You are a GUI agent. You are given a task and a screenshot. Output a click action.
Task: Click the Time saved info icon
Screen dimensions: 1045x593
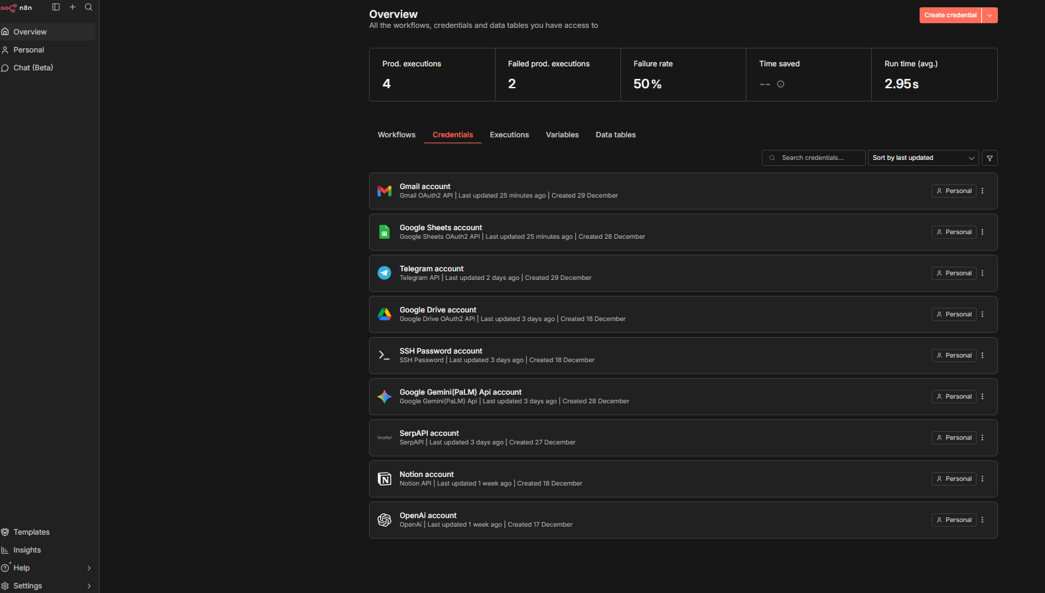click(x=780, y=84)
